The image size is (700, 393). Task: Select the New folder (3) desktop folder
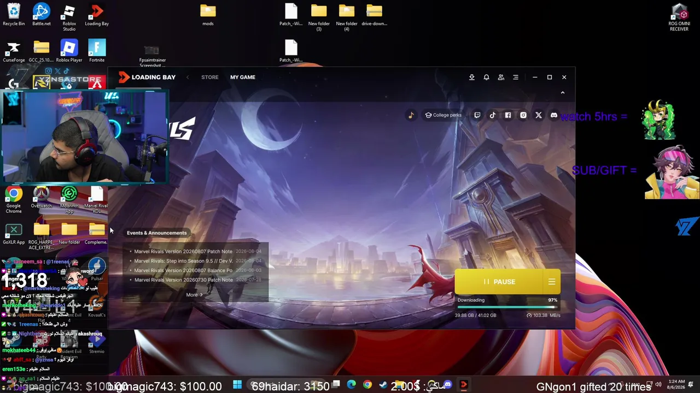(319, 17)
